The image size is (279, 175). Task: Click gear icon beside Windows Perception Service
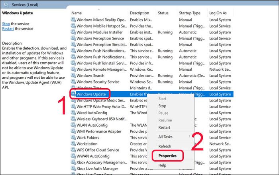point(73,38)
